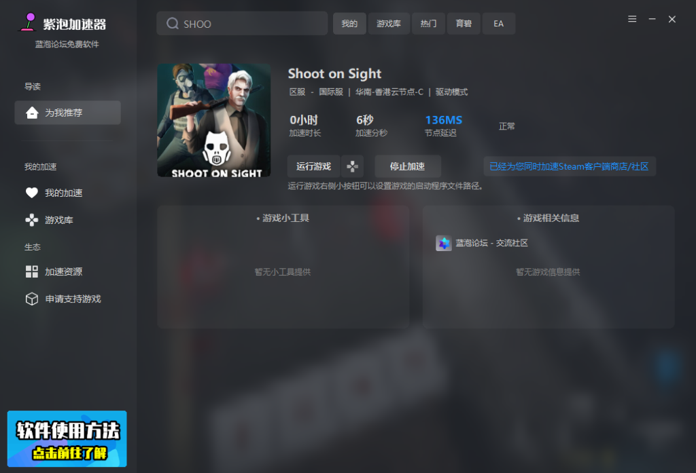Viewport: 696px width, 473px height.
Task: Open the 软件使用方法 banner
Action: coord(67,438)
